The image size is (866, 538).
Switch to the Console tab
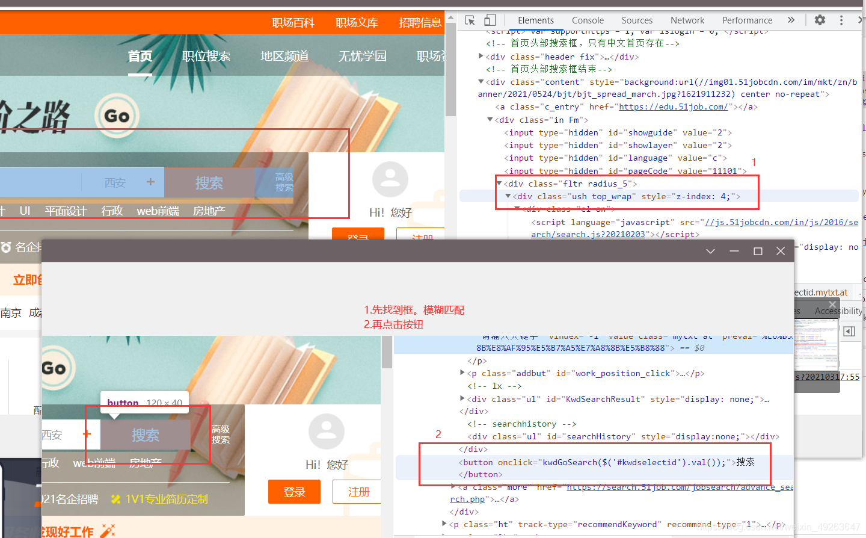[x=588, y=20]
